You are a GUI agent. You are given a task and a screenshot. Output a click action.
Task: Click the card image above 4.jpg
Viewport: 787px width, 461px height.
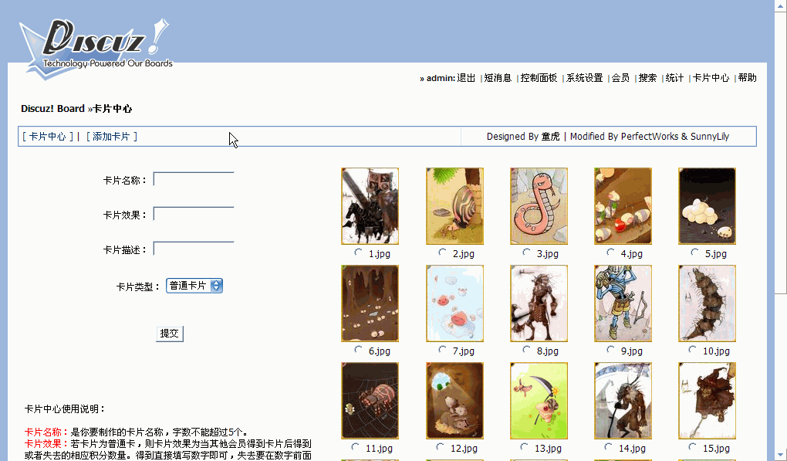pyautogui.click(x=623, y=206)
